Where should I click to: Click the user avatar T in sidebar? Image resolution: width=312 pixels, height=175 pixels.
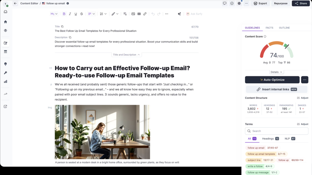pyautogui.click(x=5, y=4)
